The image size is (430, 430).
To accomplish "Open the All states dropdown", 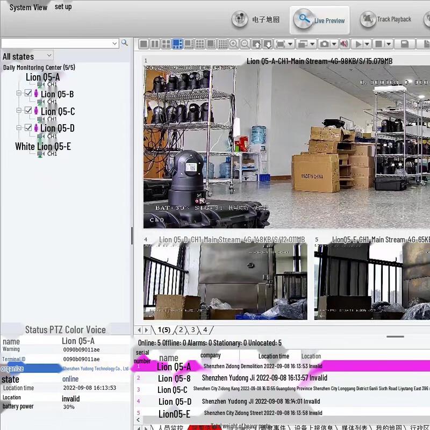I will (x=27, y=56).
